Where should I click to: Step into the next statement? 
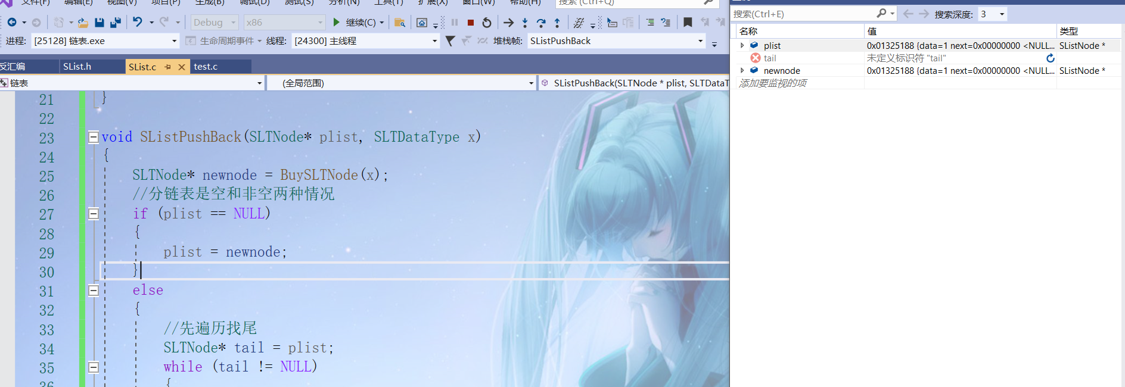tap(525, 23)
